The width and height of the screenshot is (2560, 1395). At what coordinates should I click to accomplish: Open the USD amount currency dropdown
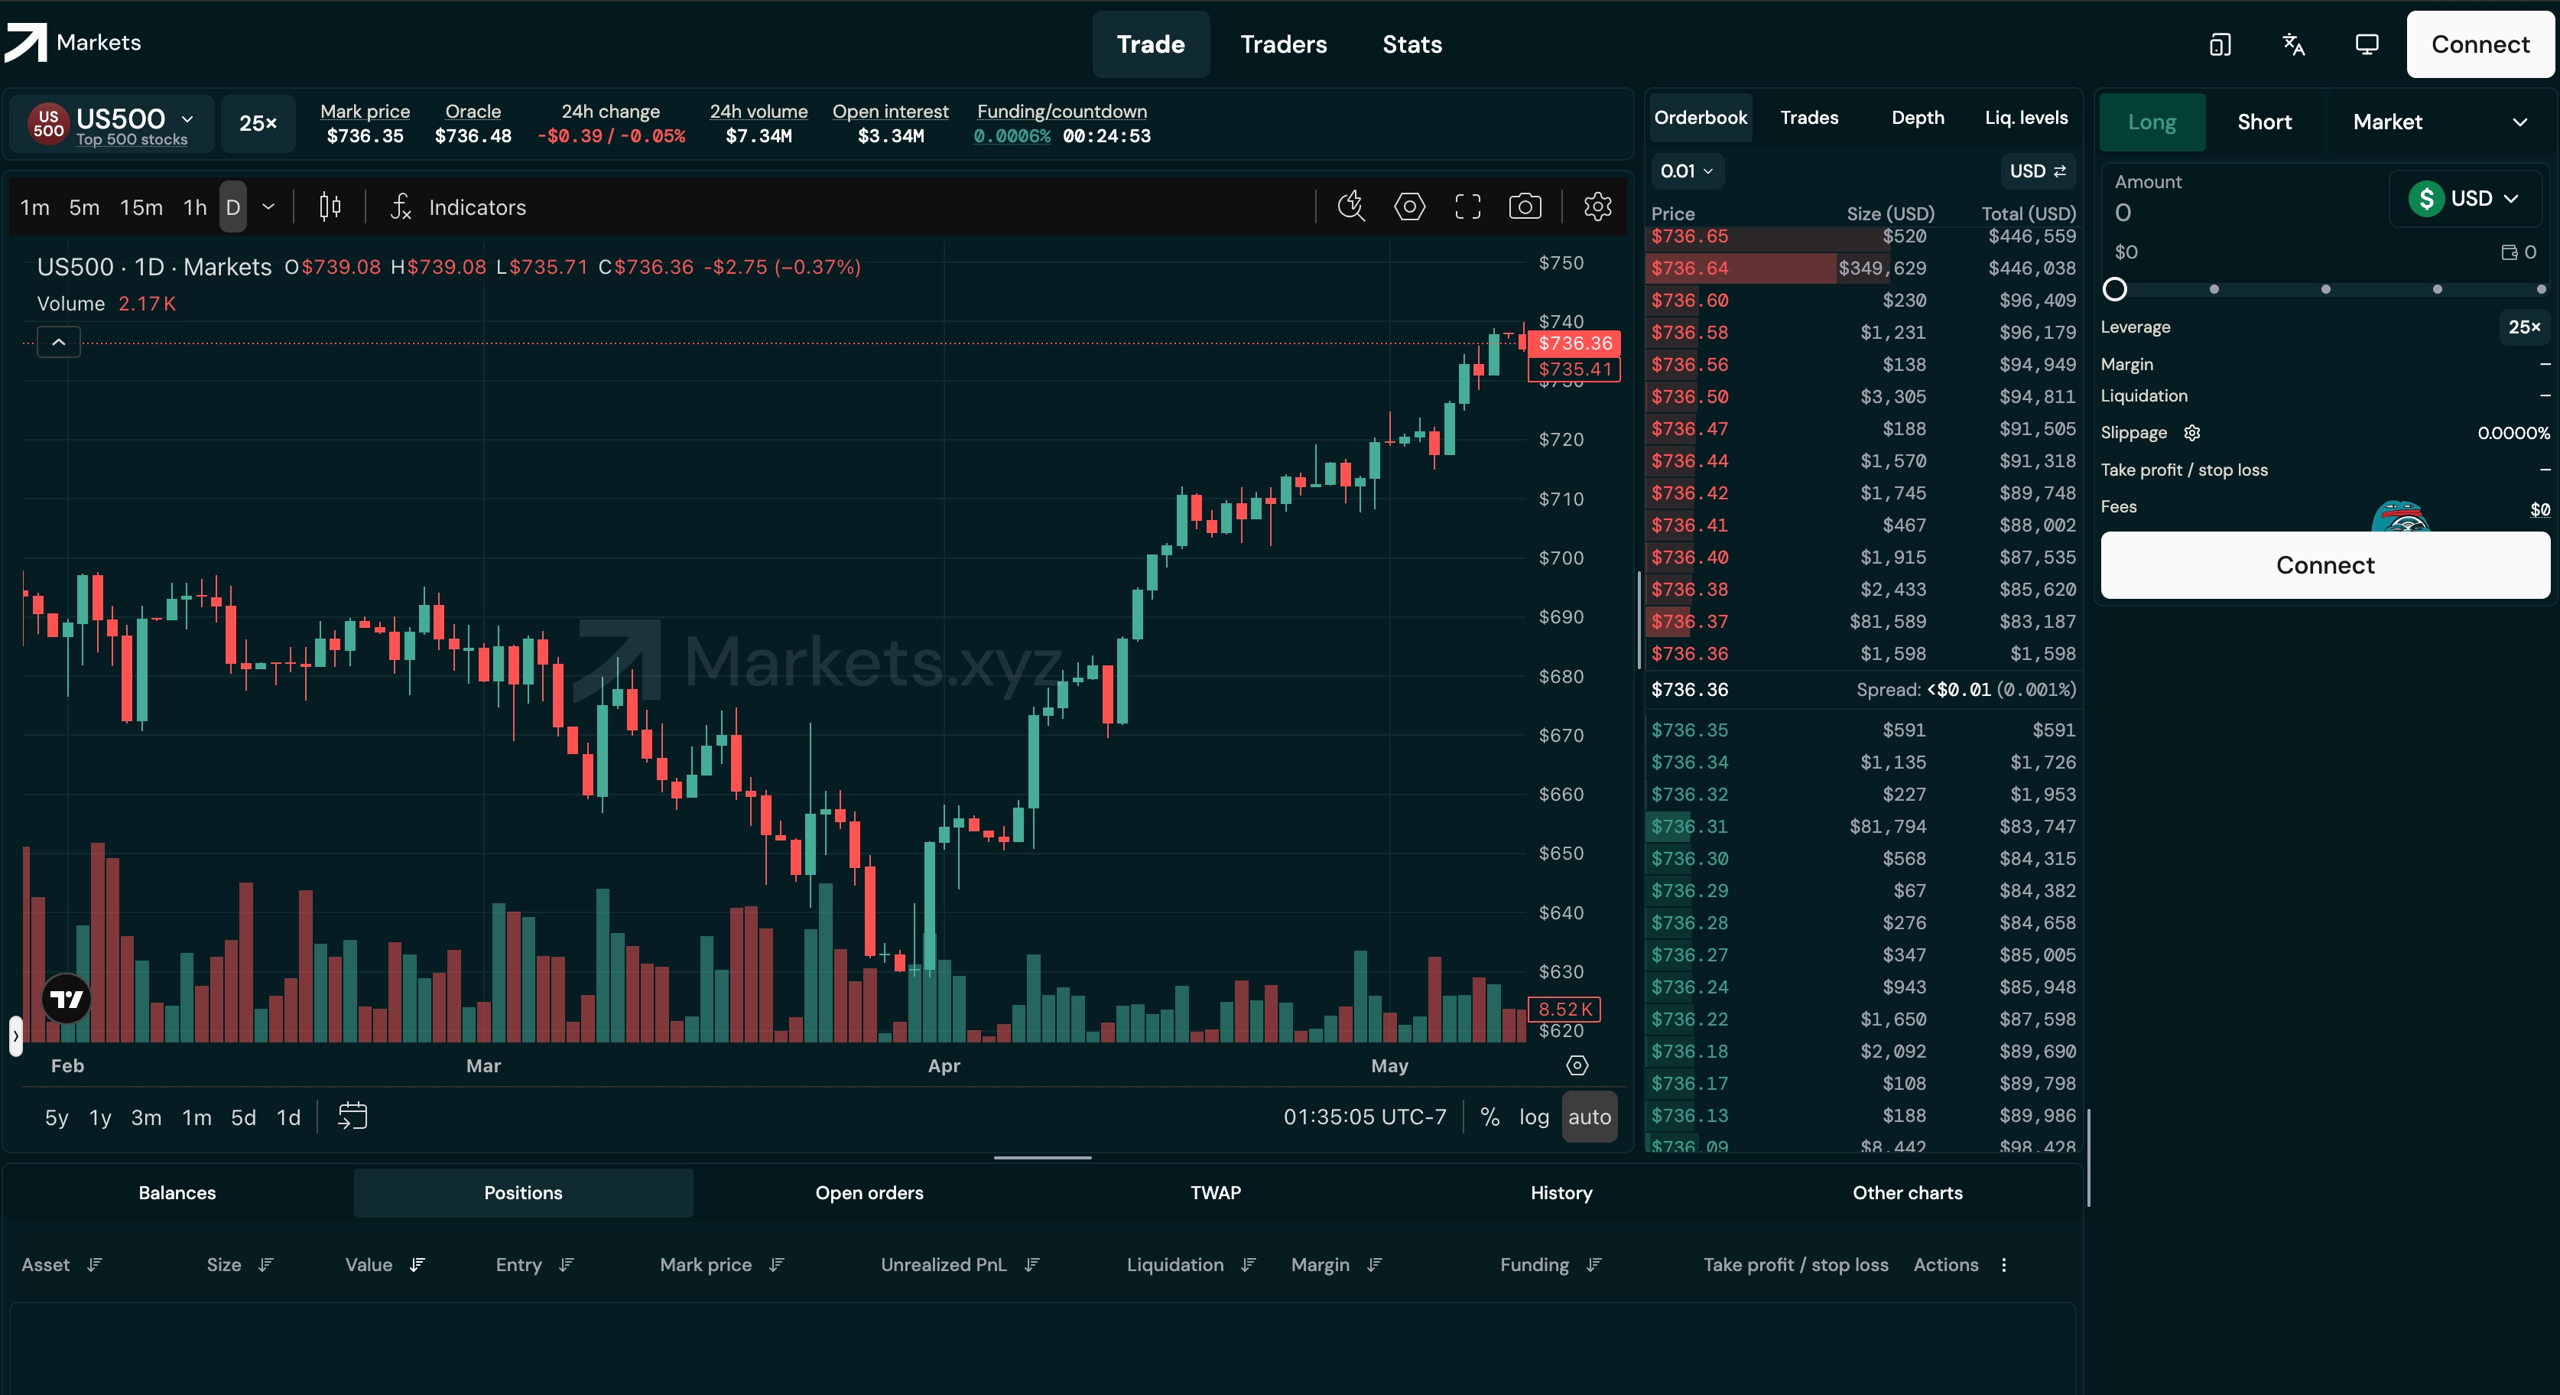pyautogui.click(x=2464, y=198)
